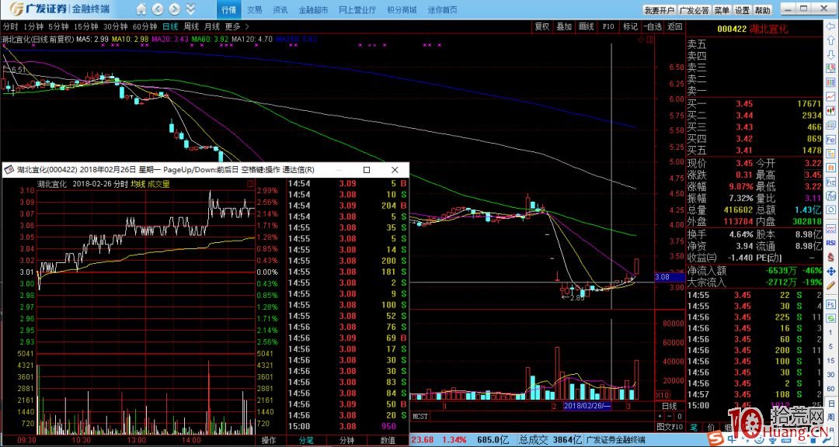Click the circle icon in right sidebar

click(x=830, y=212)
